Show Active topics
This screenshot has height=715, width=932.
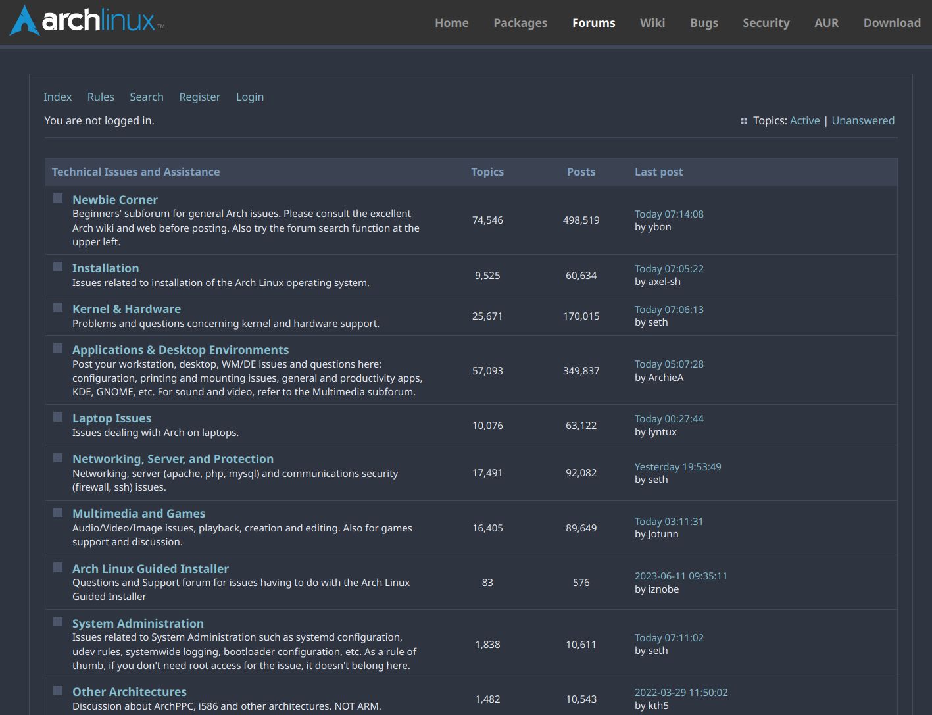click(805, 120)
